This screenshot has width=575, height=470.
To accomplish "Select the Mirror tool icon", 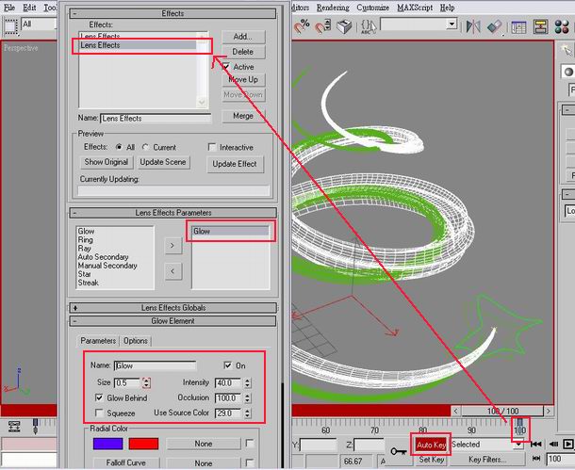I will 473,26.
